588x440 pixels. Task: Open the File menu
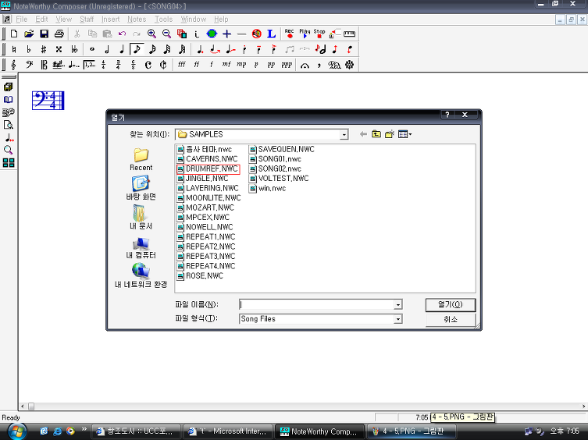21,20
